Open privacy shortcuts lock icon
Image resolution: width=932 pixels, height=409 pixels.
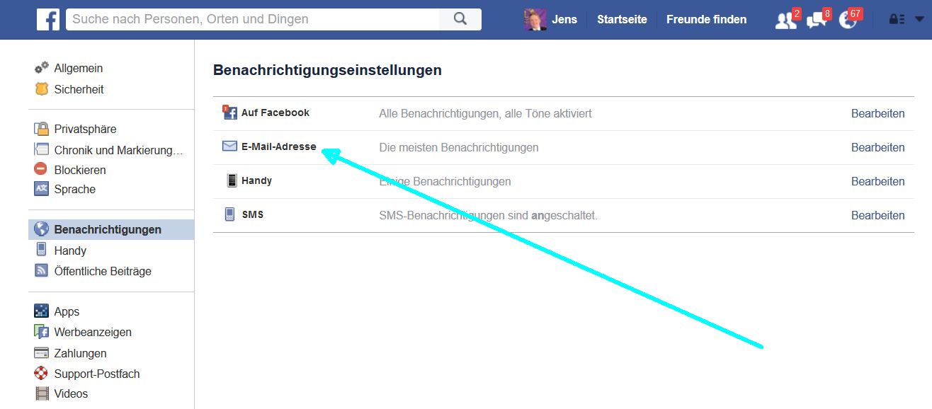897,20
